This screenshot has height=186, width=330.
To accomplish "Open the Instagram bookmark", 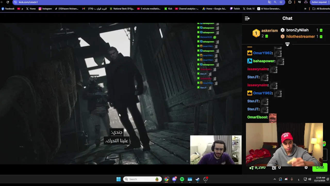I will 45,9.
